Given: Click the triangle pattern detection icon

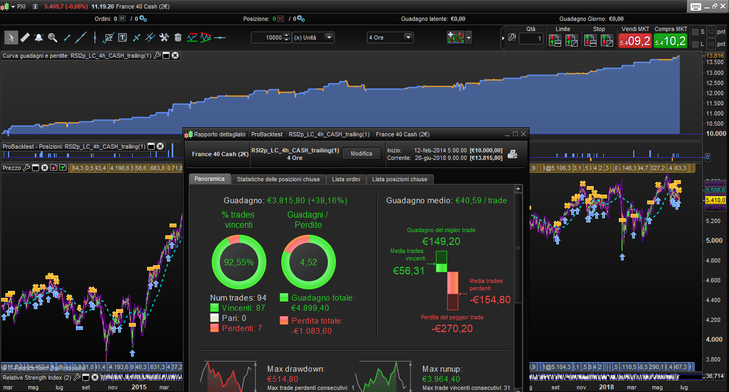Looking at the screenshot, I should click(x=206, y=37).
